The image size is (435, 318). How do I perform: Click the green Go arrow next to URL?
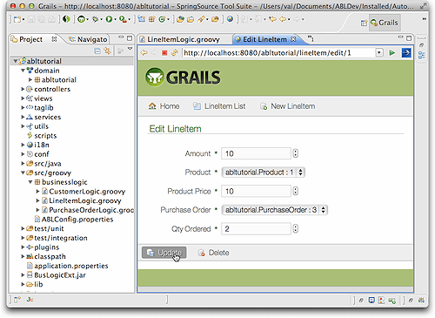(x=392, y=53)
